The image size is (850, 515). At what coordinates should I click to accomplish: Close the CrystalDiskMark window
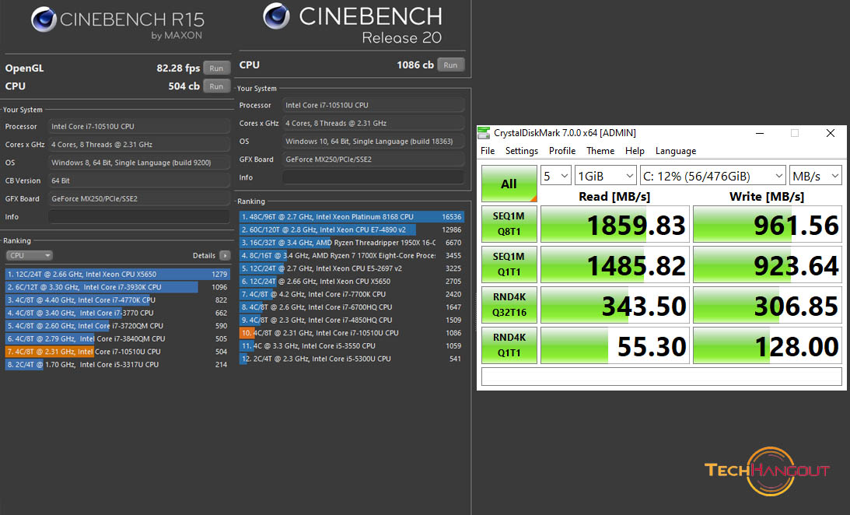pyautogui.click(x=830, y=133)
